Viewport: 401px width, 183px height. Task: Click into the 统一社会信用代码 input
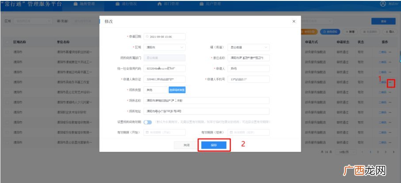164,69
